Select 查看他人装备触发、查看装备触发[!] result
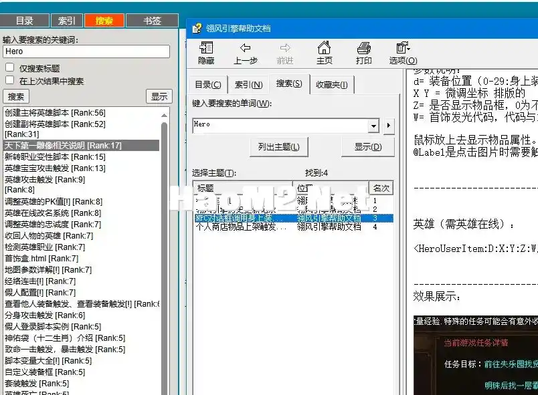Viewport: 538px width, 395px height. 82,304
